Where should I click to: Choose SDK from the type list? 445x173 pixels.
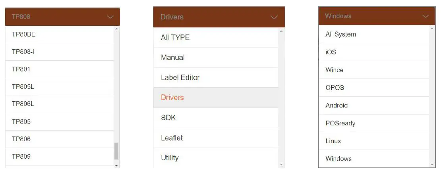coord(168,118)
